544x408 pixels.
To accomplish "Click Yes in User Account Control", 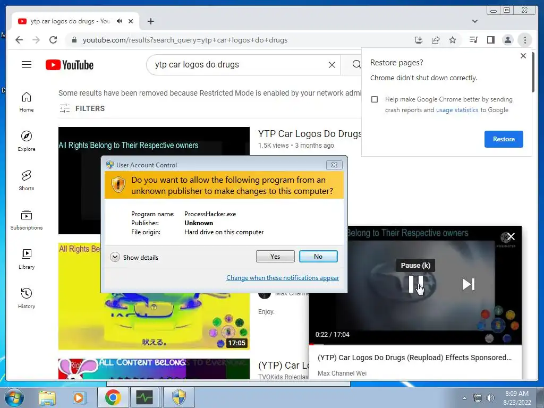I will (x=275, y=257).
